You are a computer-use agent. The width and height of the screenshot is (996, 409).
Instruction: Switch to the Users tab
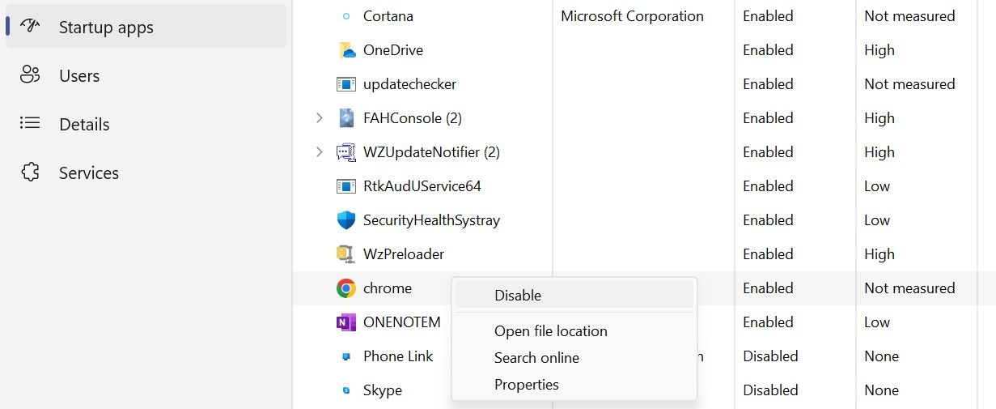[79, 76]
